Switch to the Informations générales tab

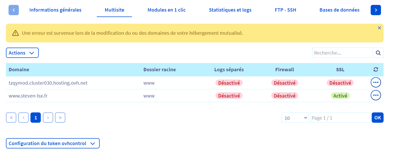(x=55, y=10)
